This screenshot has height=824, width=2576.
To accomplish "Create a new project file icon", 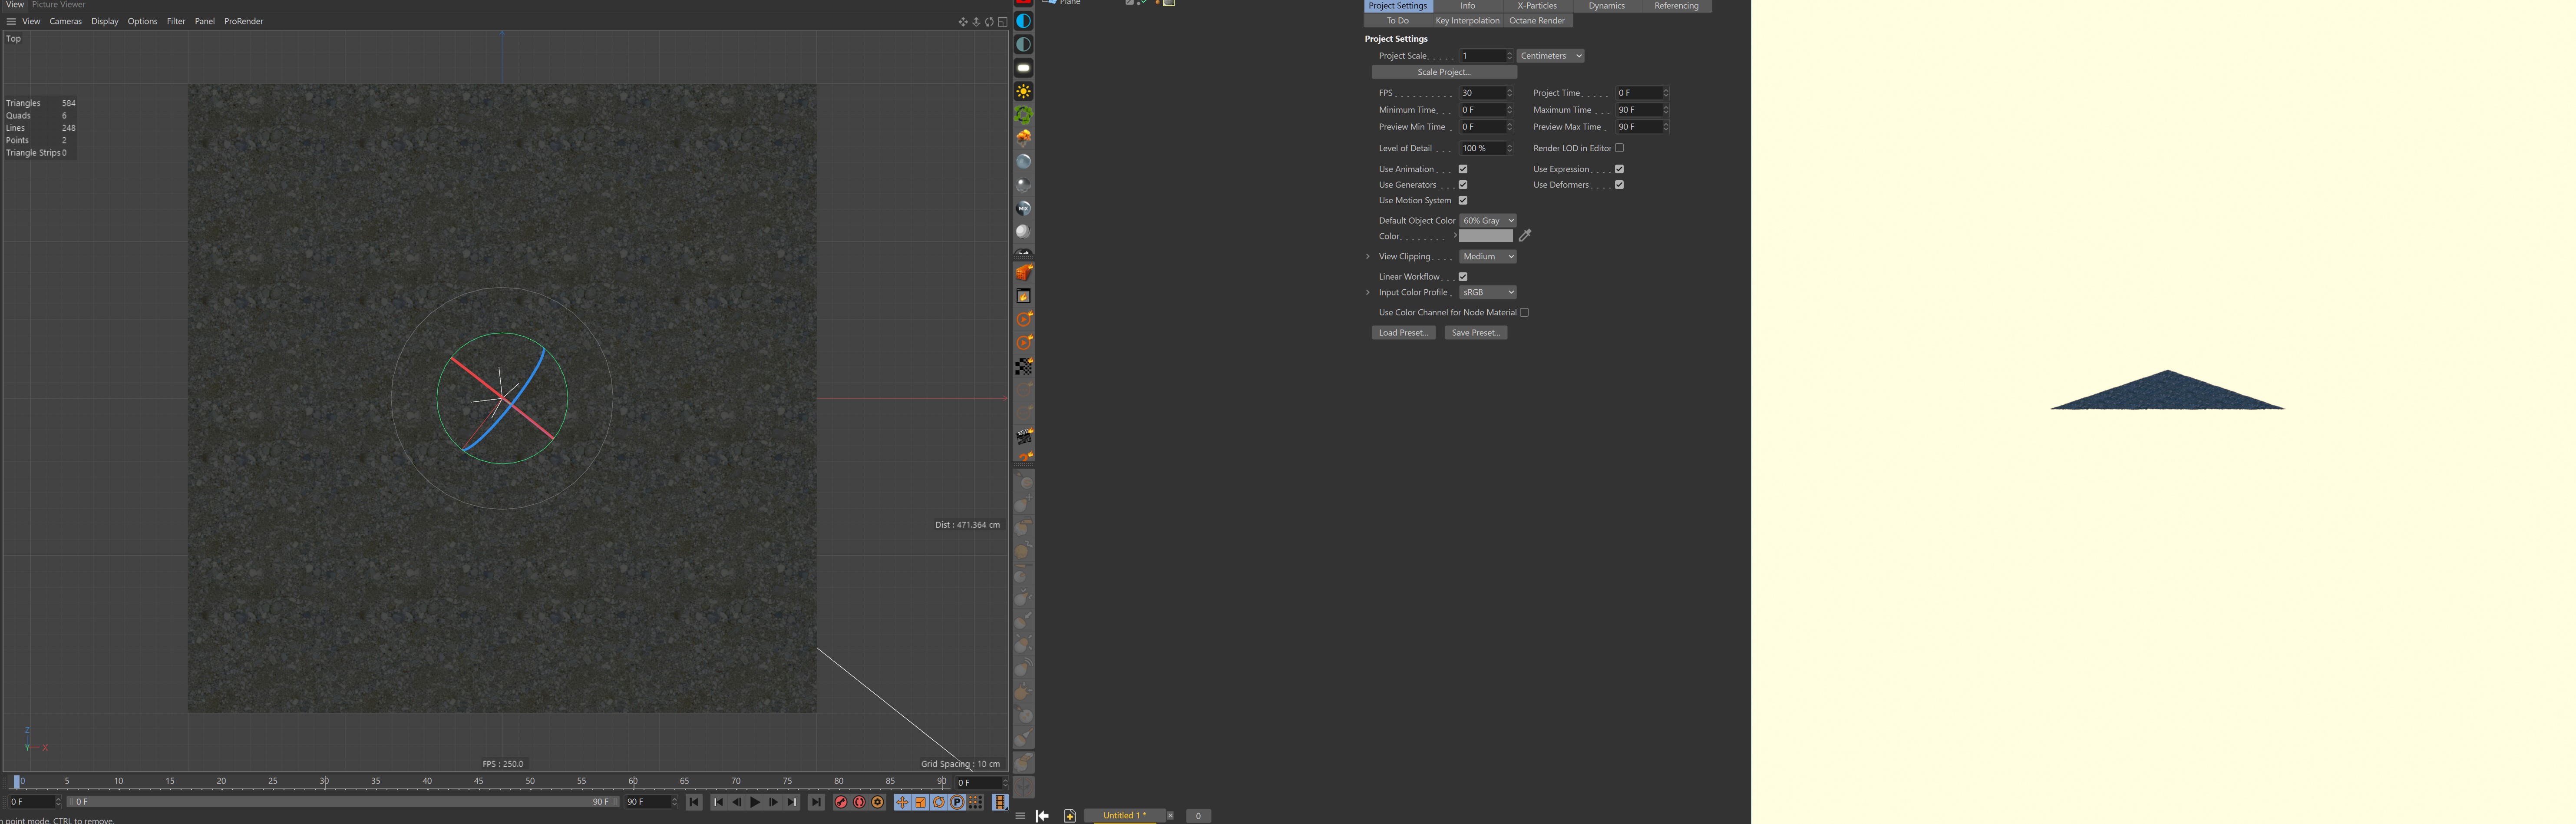I will point(1070,816).
